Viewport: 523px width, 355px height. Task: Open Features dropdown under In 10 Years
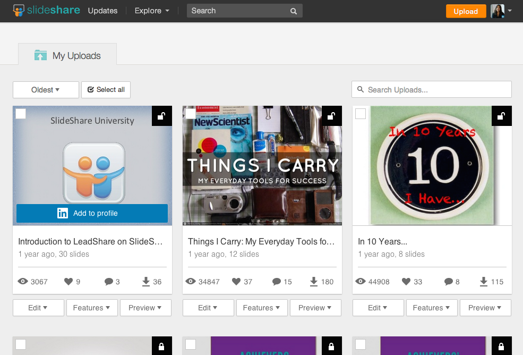click(x=432, y=308)
